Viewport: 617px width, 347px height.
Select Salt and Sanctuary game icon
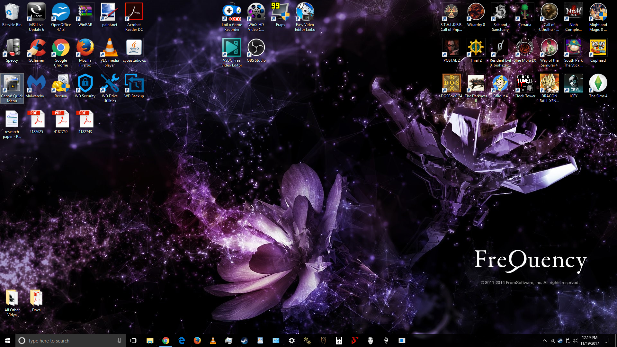click(500, 17)
